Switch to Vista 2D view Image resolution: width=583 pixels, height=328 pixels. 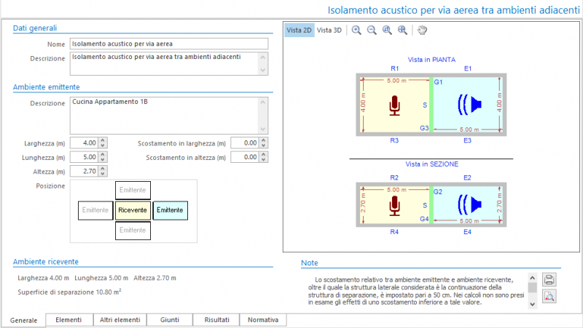299,31
